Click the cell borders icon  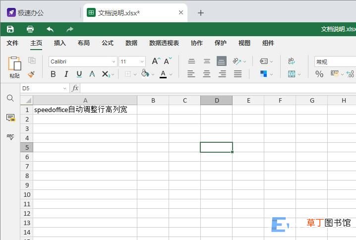[x=128, y=74]
